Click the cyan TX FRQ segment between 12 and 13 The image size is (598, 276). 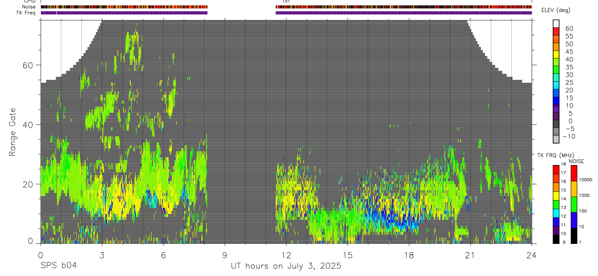pyautogui.click(x=556, y=213)
